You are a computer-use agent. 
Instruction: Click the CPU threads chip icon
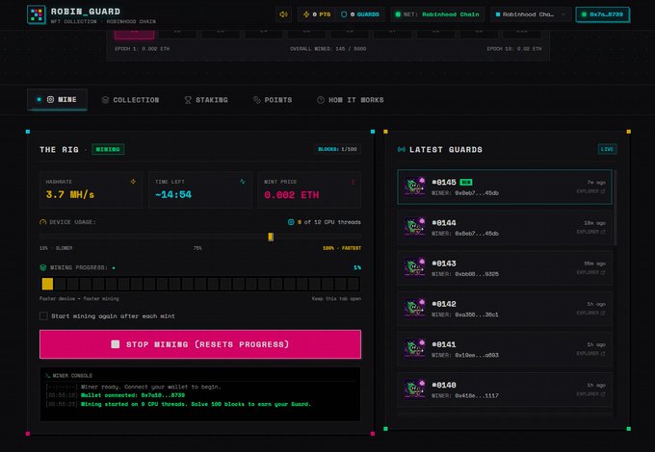pos(291,222)
